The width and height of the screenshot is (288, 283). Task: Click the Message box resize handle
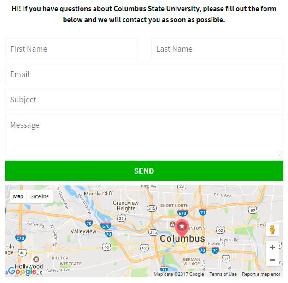tap(281, 153)
